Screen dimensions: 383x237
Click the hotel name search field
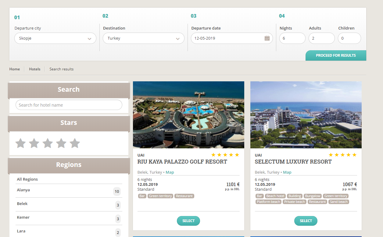(69, 105)
